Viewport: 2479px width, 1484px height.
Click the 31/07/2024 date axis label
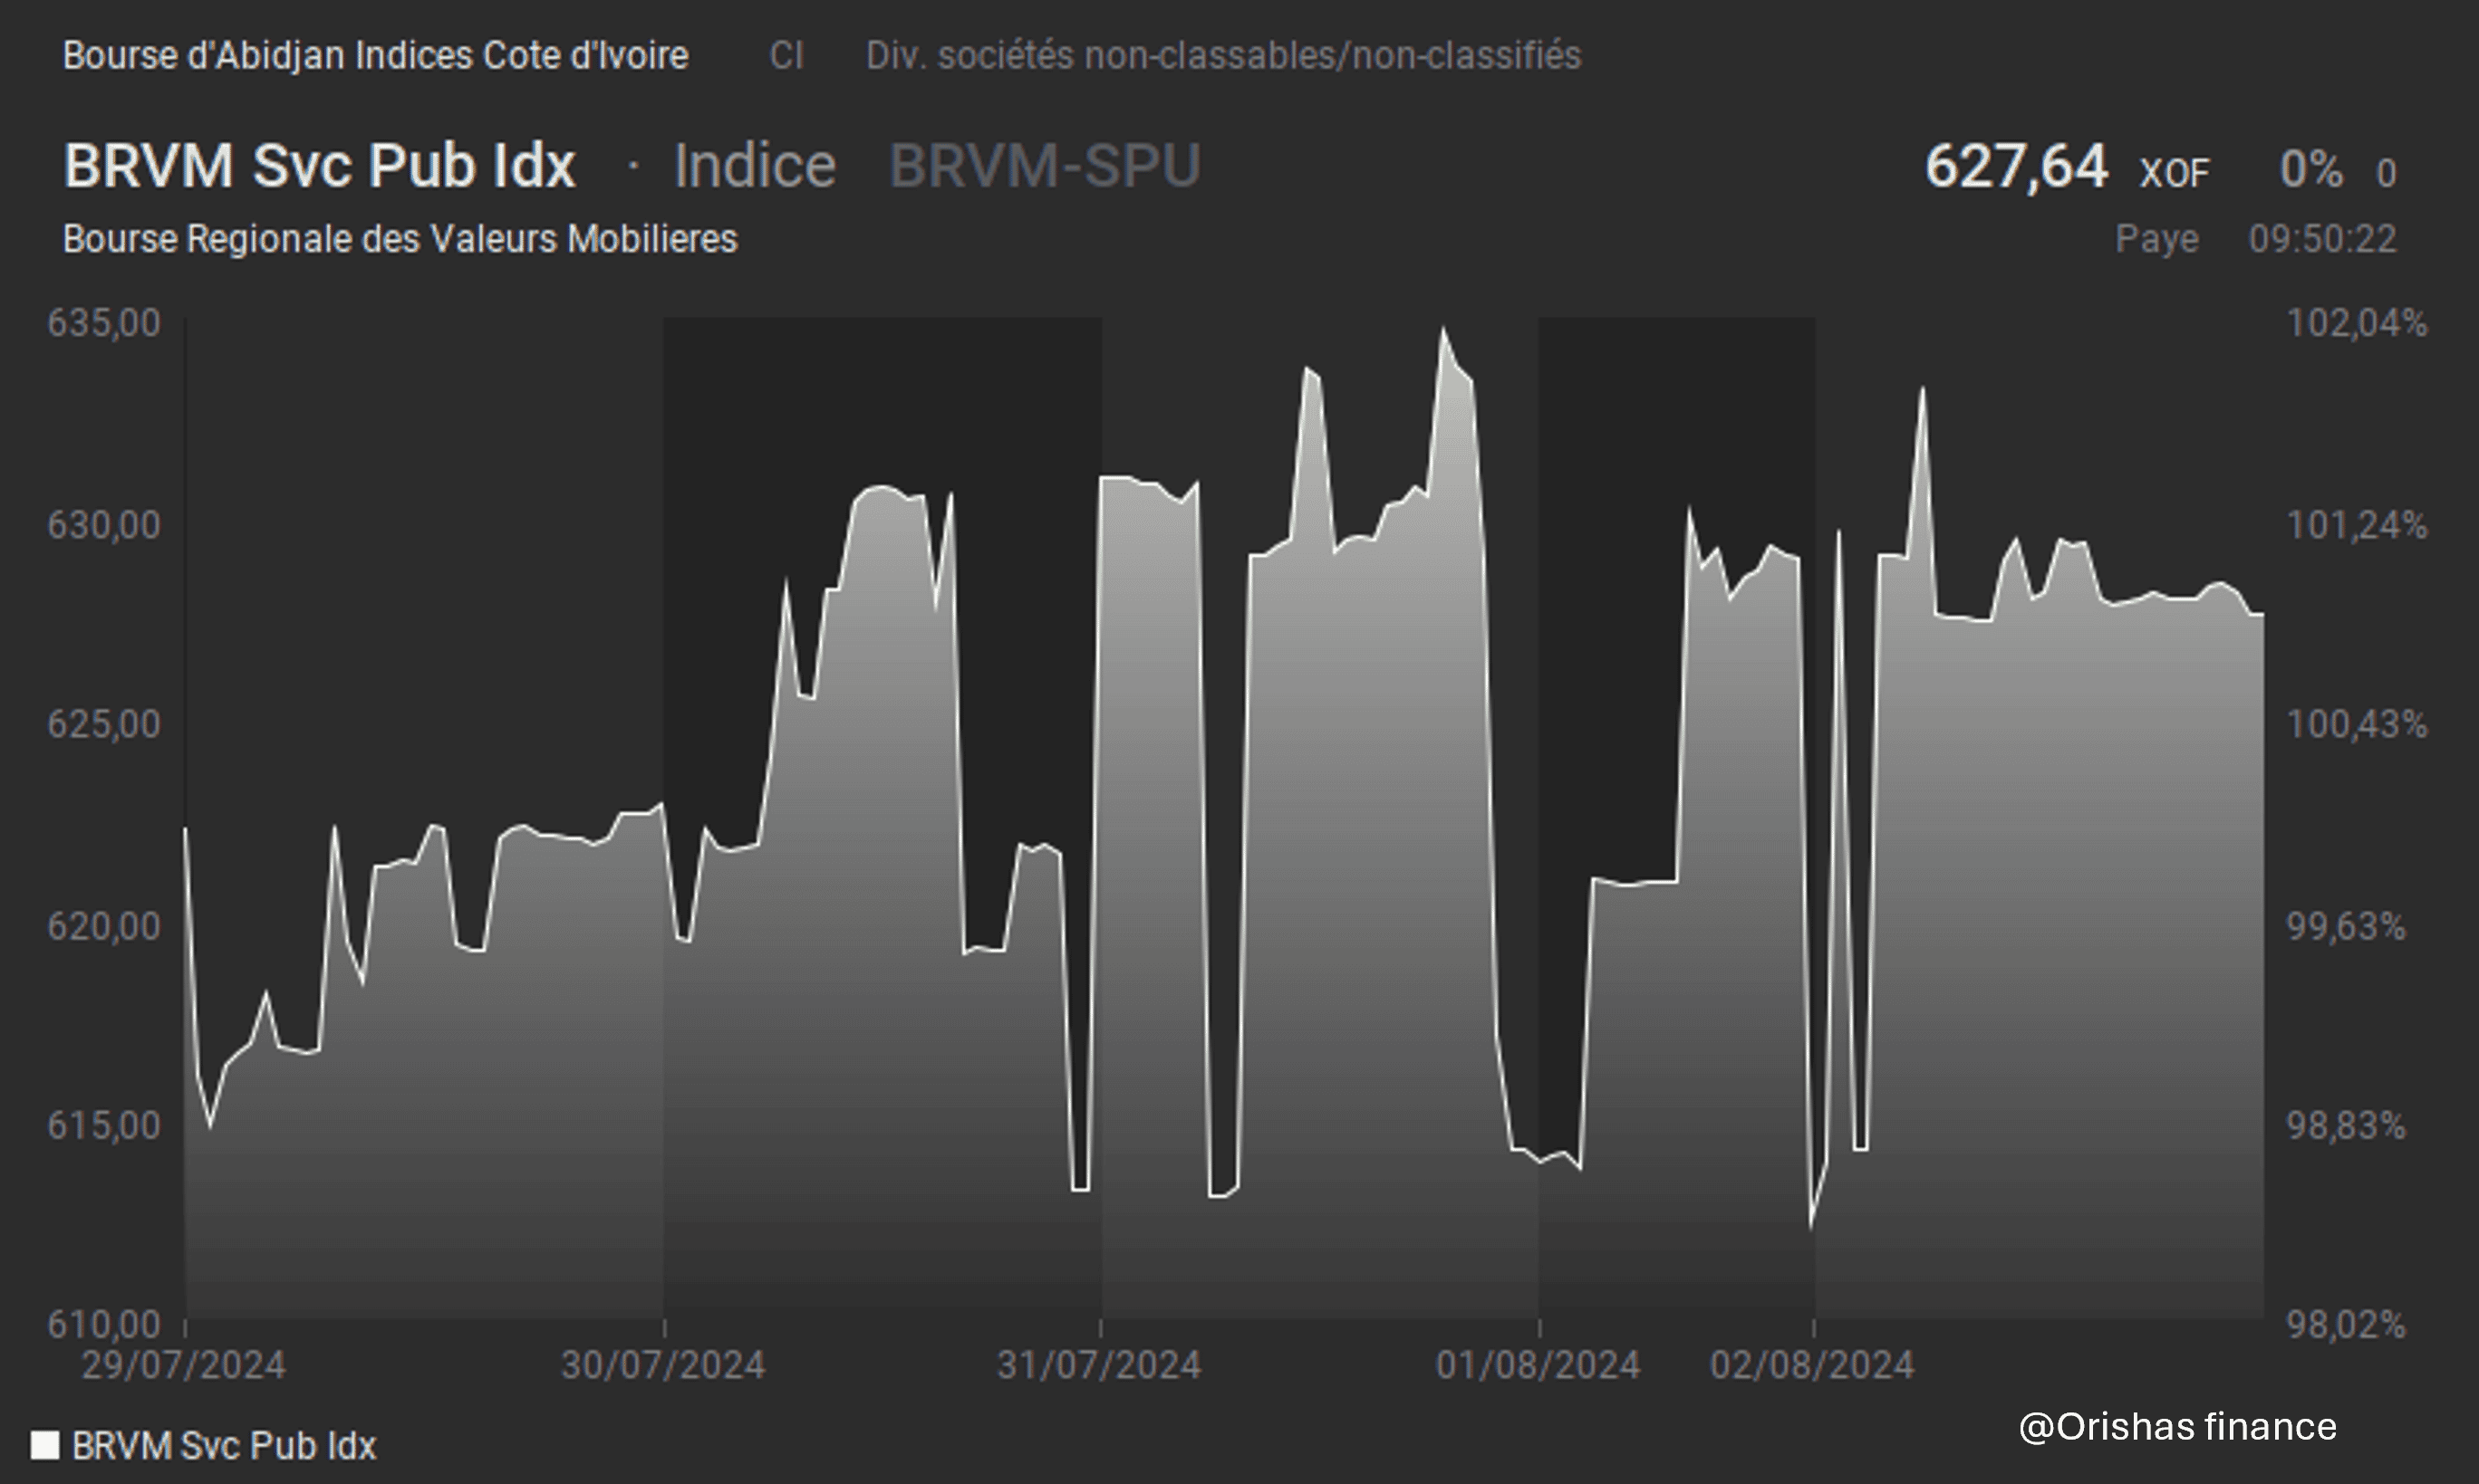pos(1099,1365)
